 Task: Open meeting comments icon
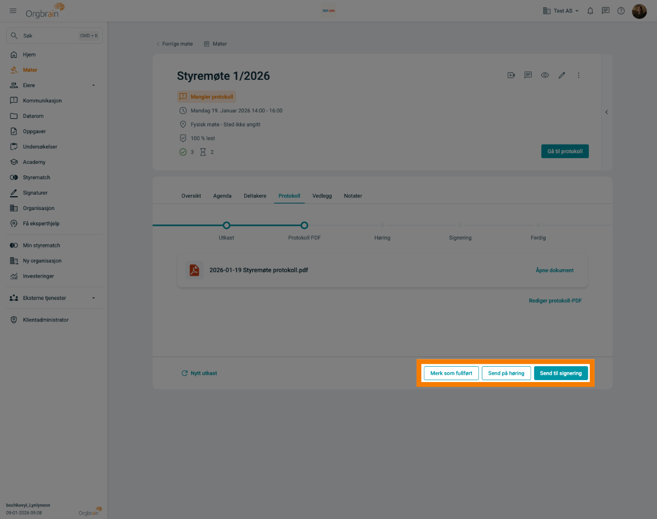click(528, 75)
